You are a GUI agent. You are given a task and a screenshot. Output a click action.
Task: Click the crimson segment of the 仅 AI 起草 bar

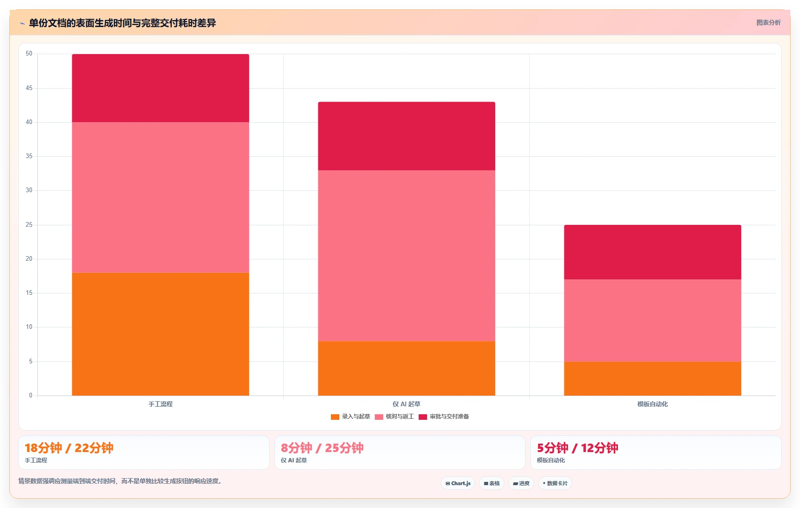407,136
